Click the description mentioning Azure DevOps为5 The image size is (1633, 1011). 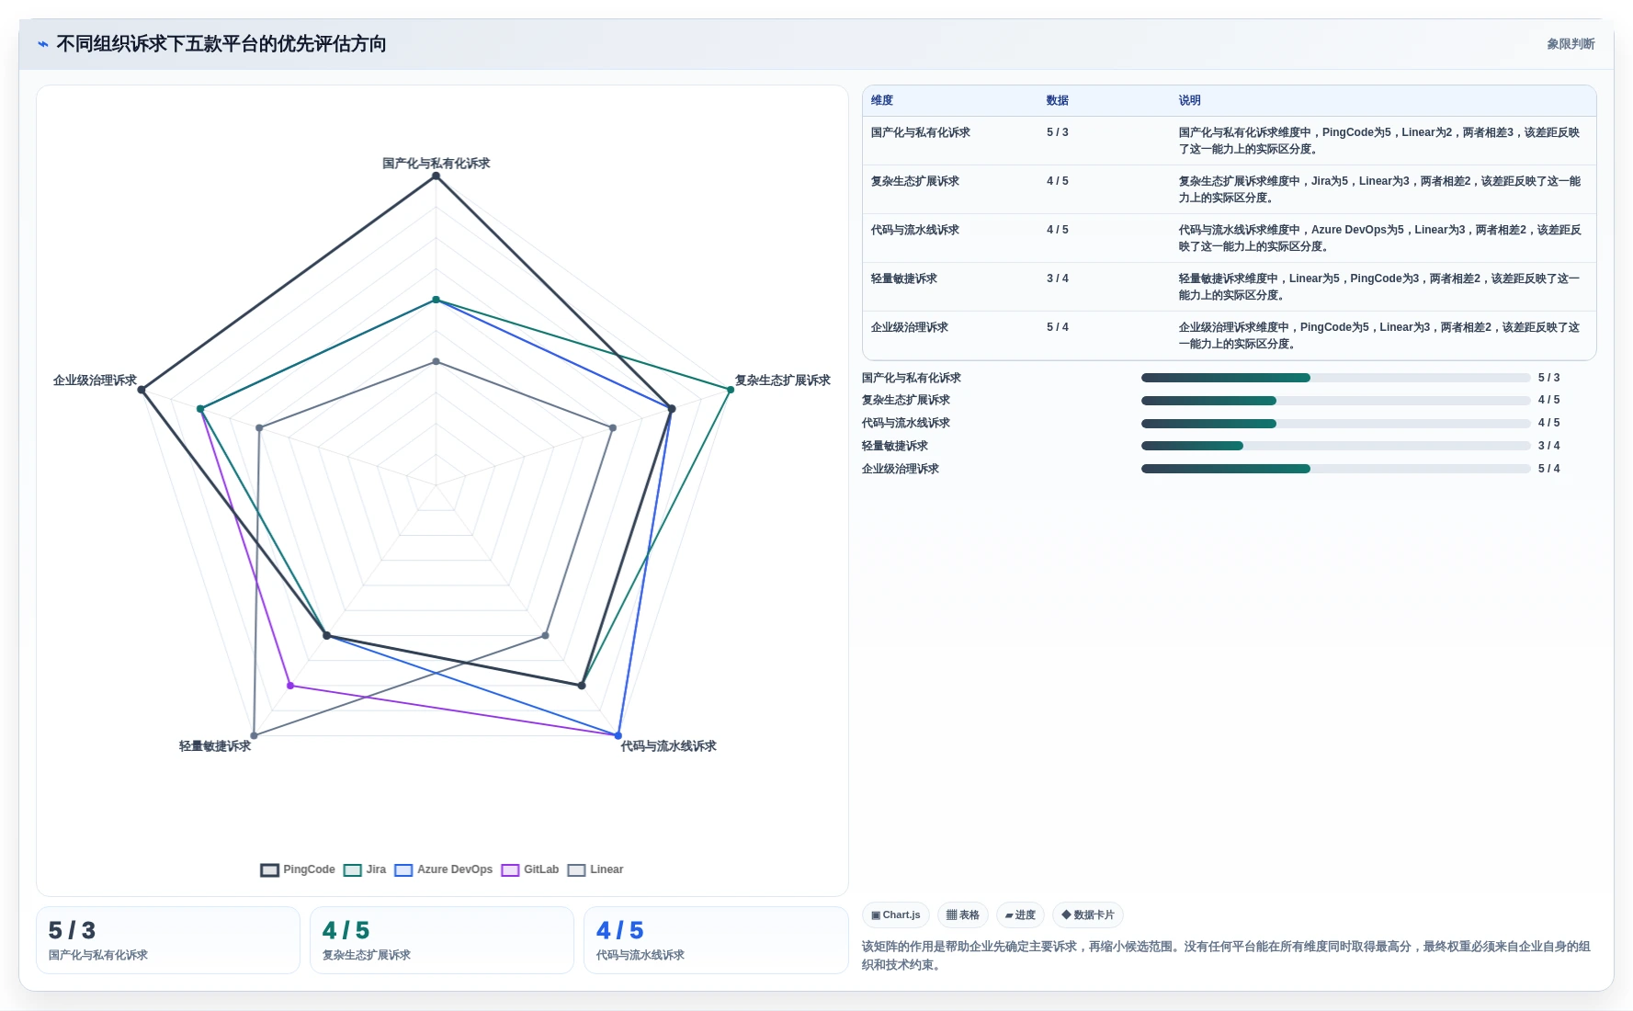(1379, 238)
